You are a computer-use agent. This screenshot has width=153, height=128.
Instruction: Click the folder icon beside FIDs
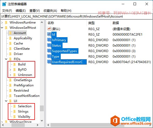(x=10, y=59)
